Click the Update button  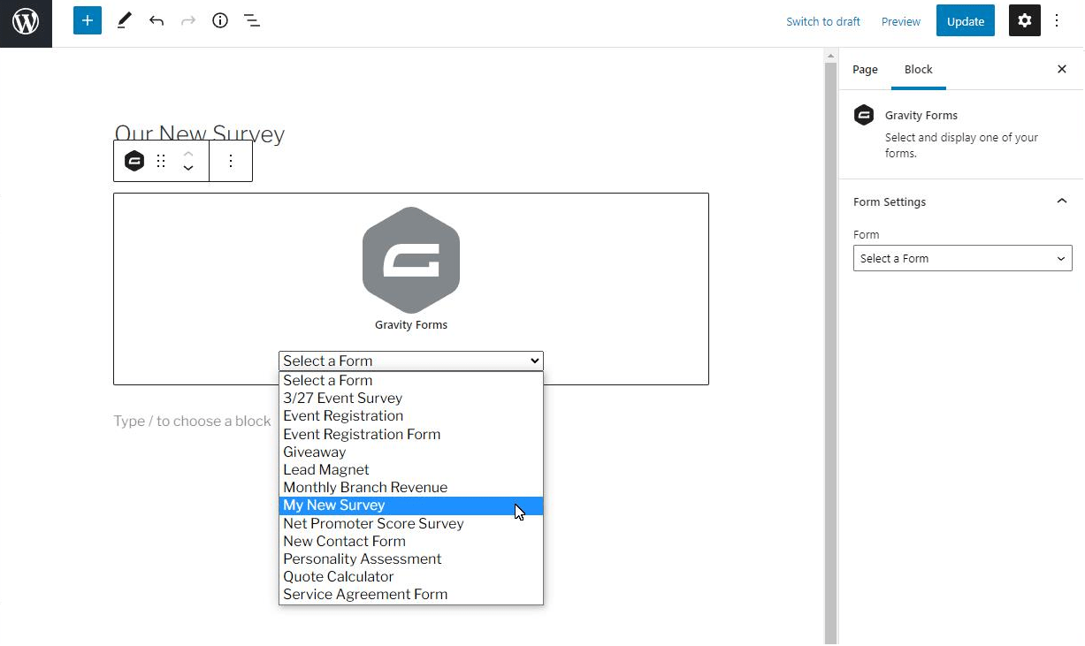(966, 21)
